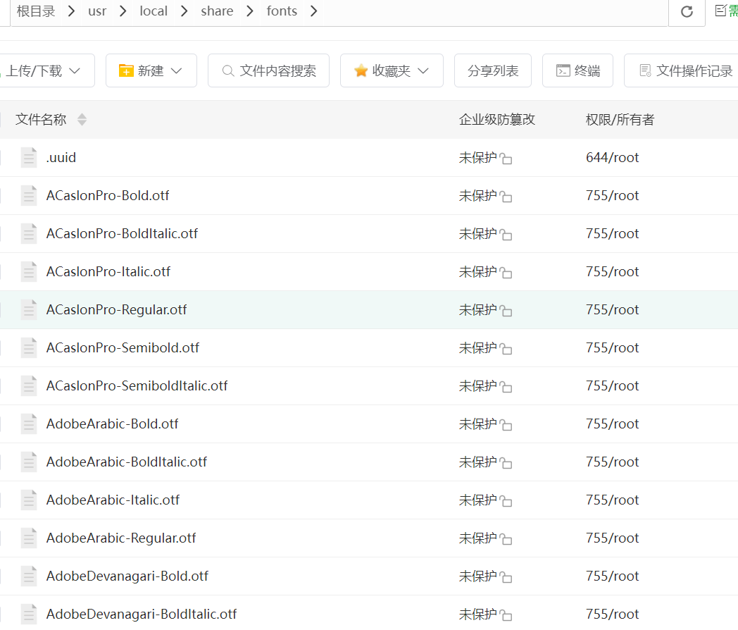
Task: Click file icon of AdobeArabic-BoldItalic.otf
Action: point(29,462)
